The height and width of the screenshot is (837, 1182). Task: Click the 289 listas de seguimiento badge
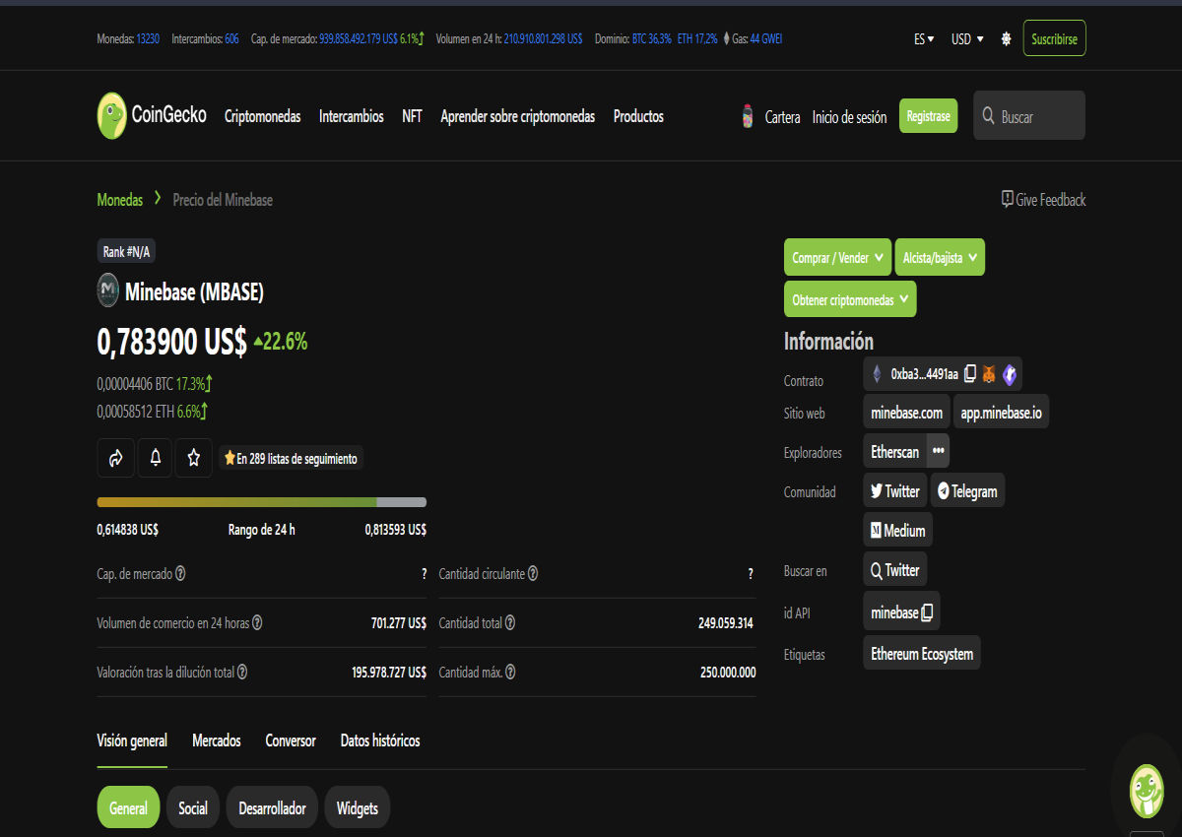(292, 458)
